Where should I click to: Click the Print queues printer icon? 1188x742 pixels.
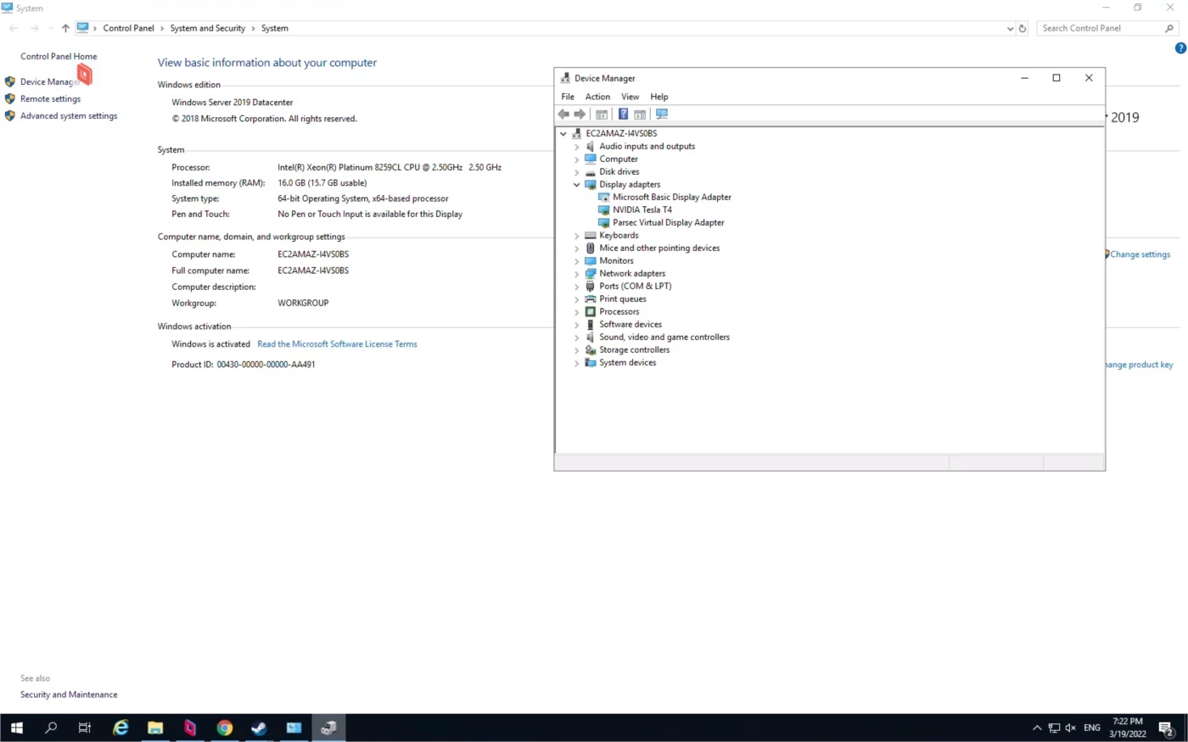click(x=591, y=298)
